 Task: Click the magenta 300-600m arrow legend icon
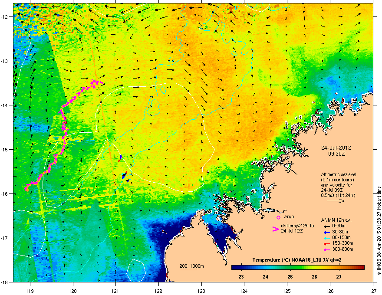coord(326,249)
